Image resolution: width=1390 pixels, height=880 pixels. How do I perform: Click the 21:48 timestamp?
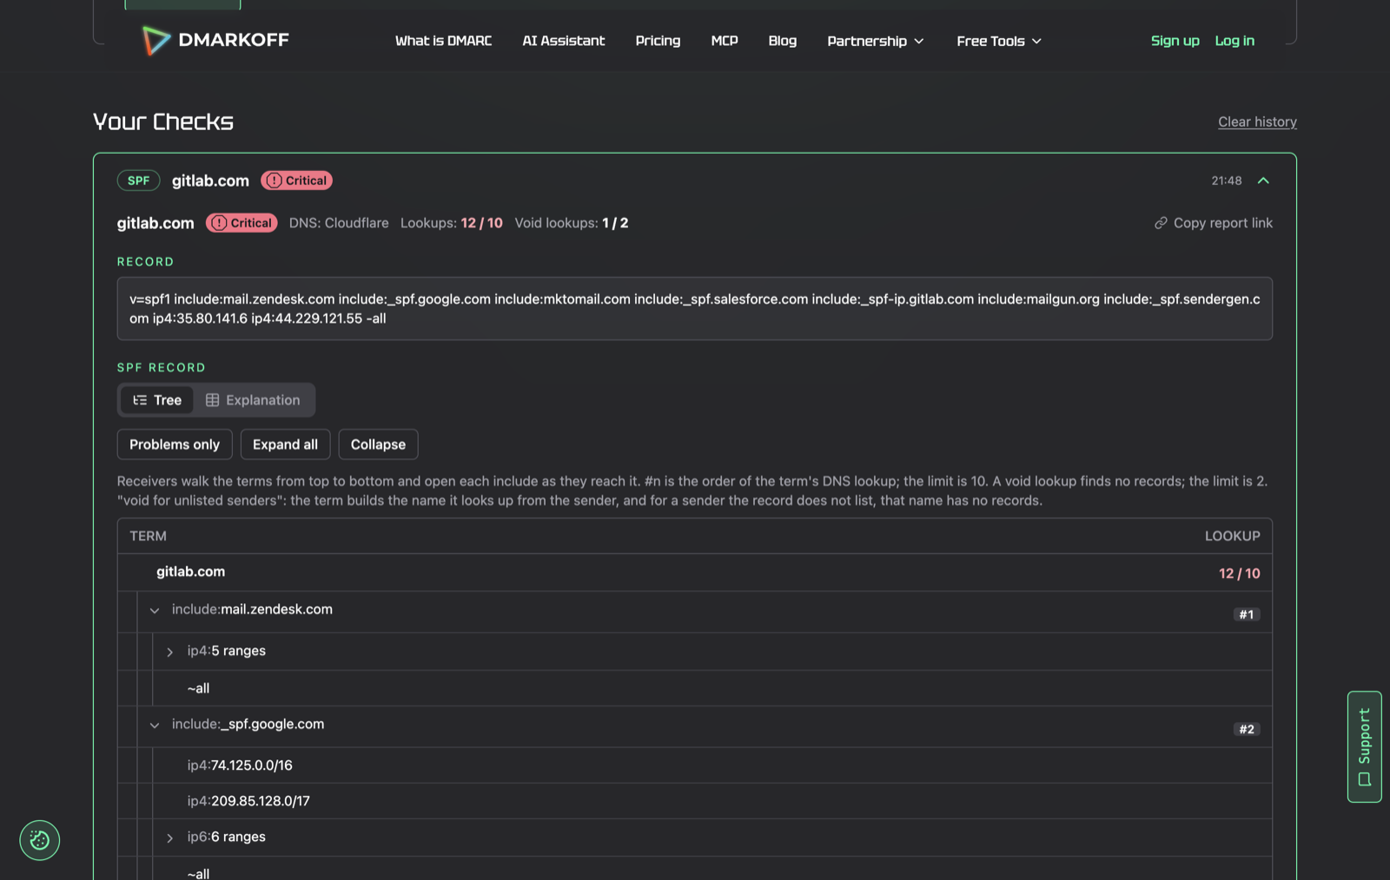[1227, 181]
